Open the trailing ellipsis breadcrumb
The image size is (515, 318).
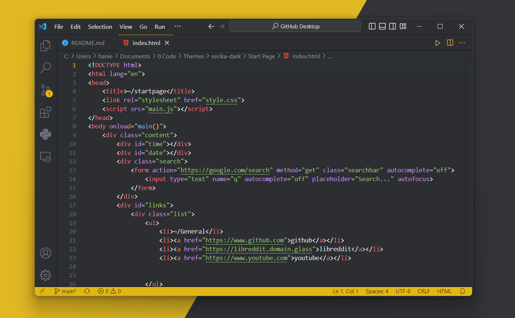(330, 56)
